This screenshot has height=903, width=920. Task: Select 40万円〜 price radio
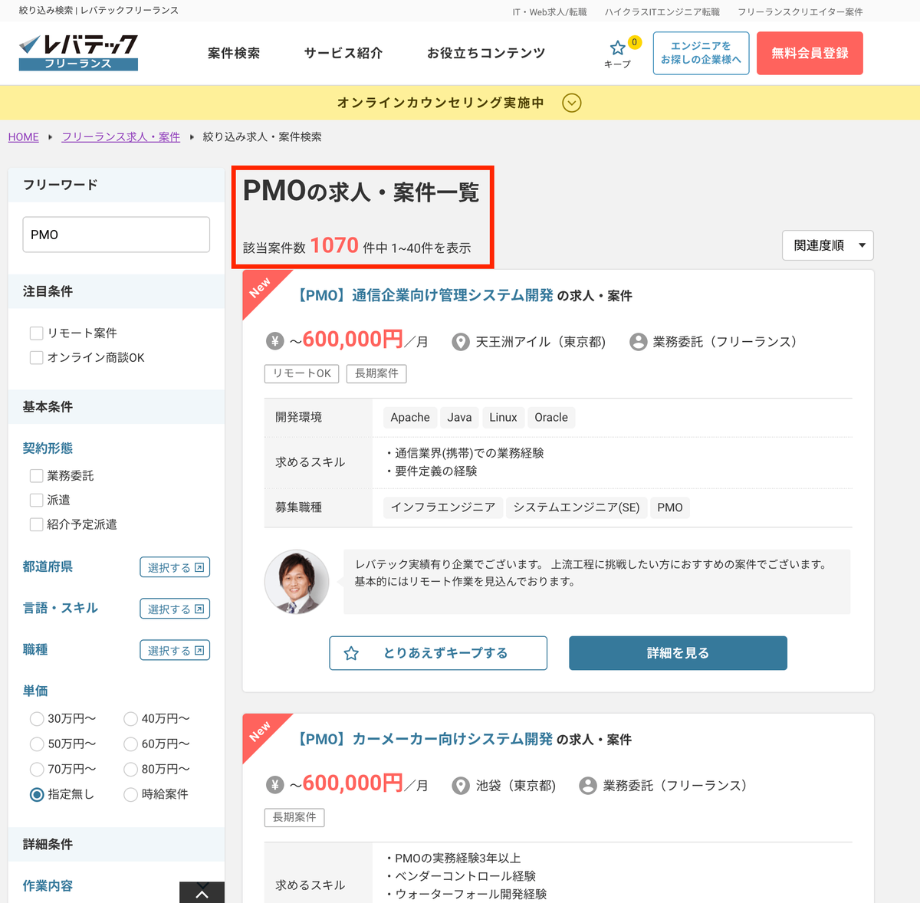point(130,718)
